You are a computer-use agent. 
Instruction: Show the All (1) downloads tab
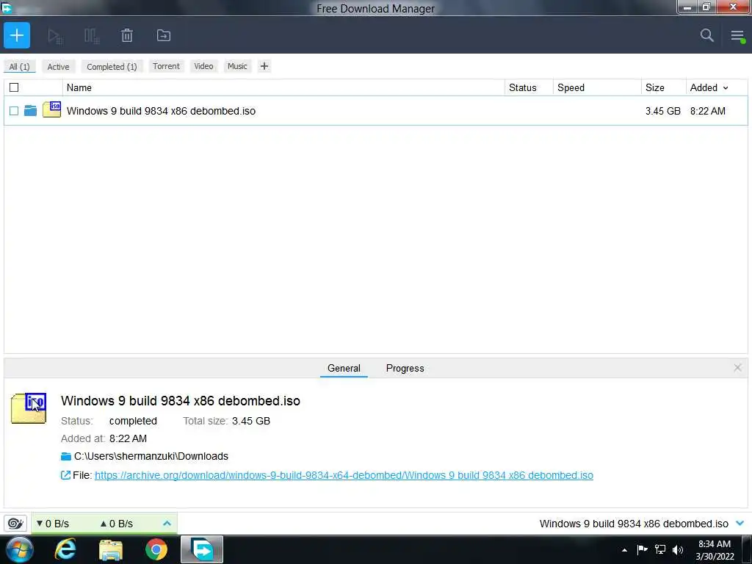pos(20,67)
